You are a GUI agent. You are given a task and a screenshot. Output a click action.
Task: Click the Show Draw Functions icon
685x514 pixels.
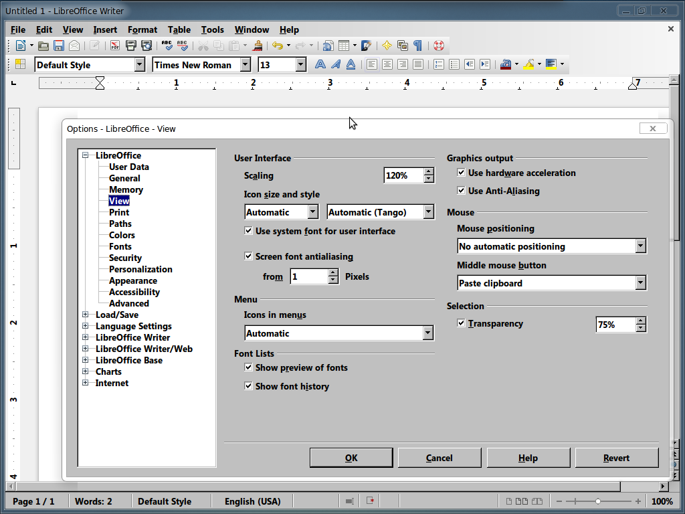coord(366,46)
